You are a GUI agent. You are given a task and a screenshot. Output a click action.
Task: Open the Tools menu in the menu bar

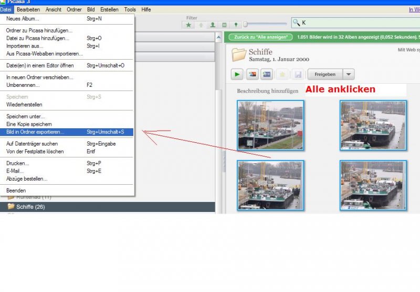(x=130, y=9)
